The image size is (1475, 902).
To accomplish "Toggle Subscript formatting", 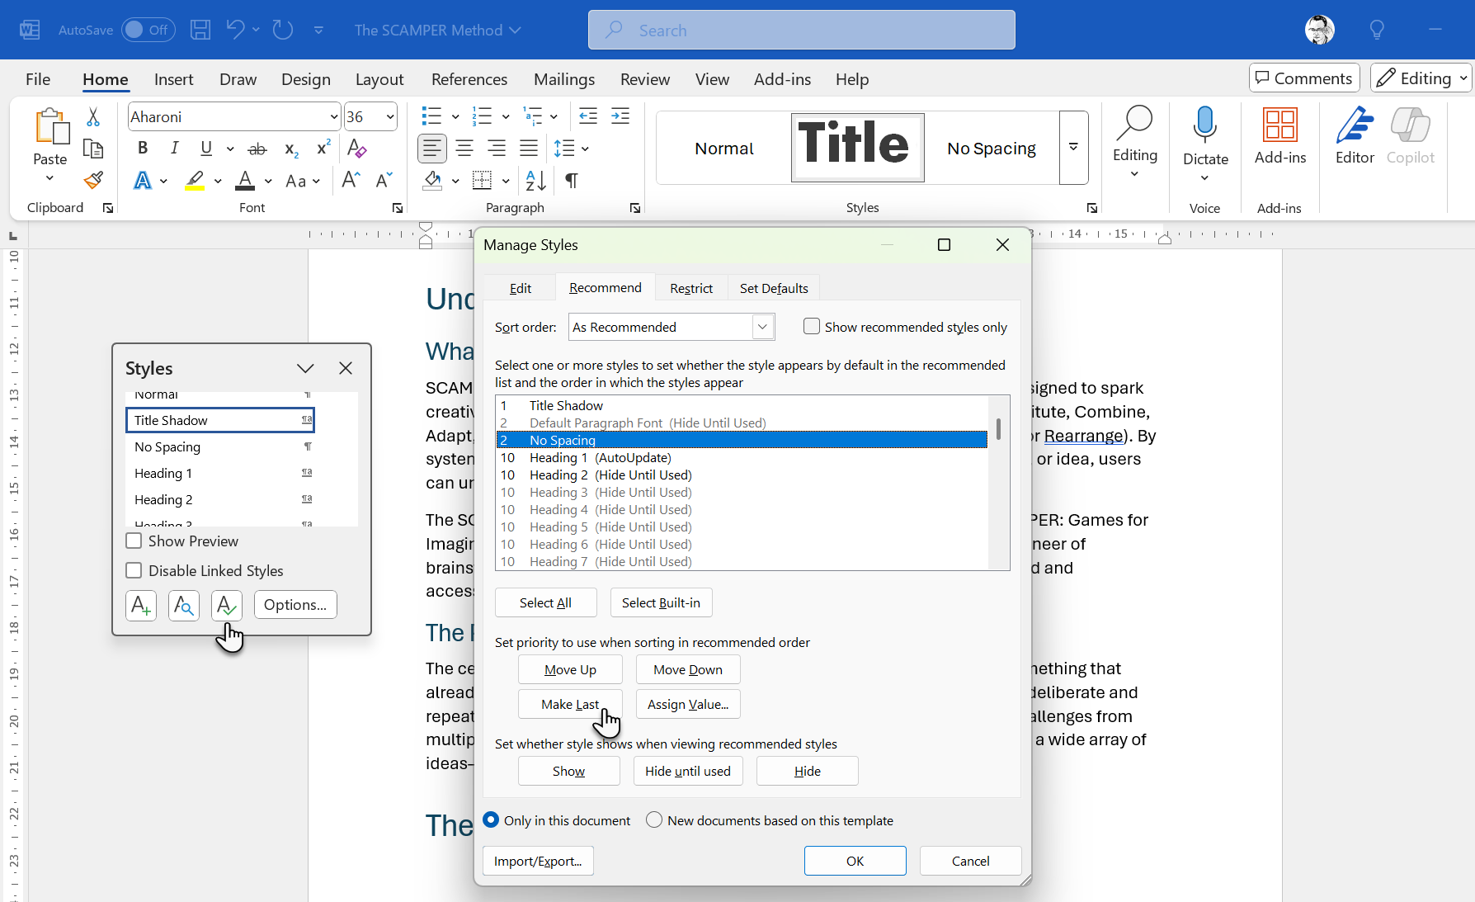I will 291,149.
